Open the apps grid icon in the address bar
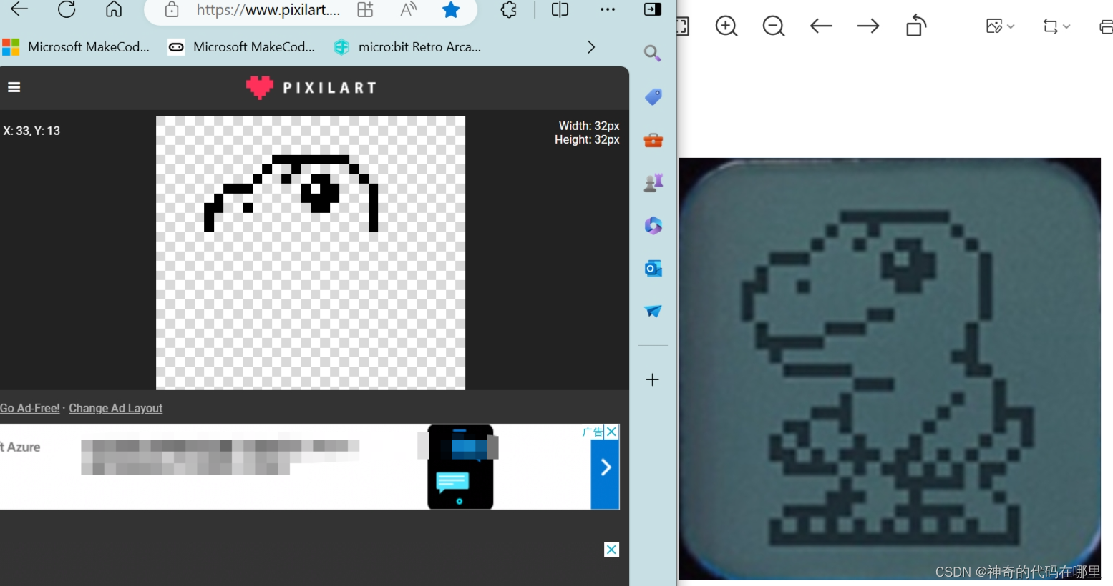Screen dimensions: 1113x586 point(366,10)
